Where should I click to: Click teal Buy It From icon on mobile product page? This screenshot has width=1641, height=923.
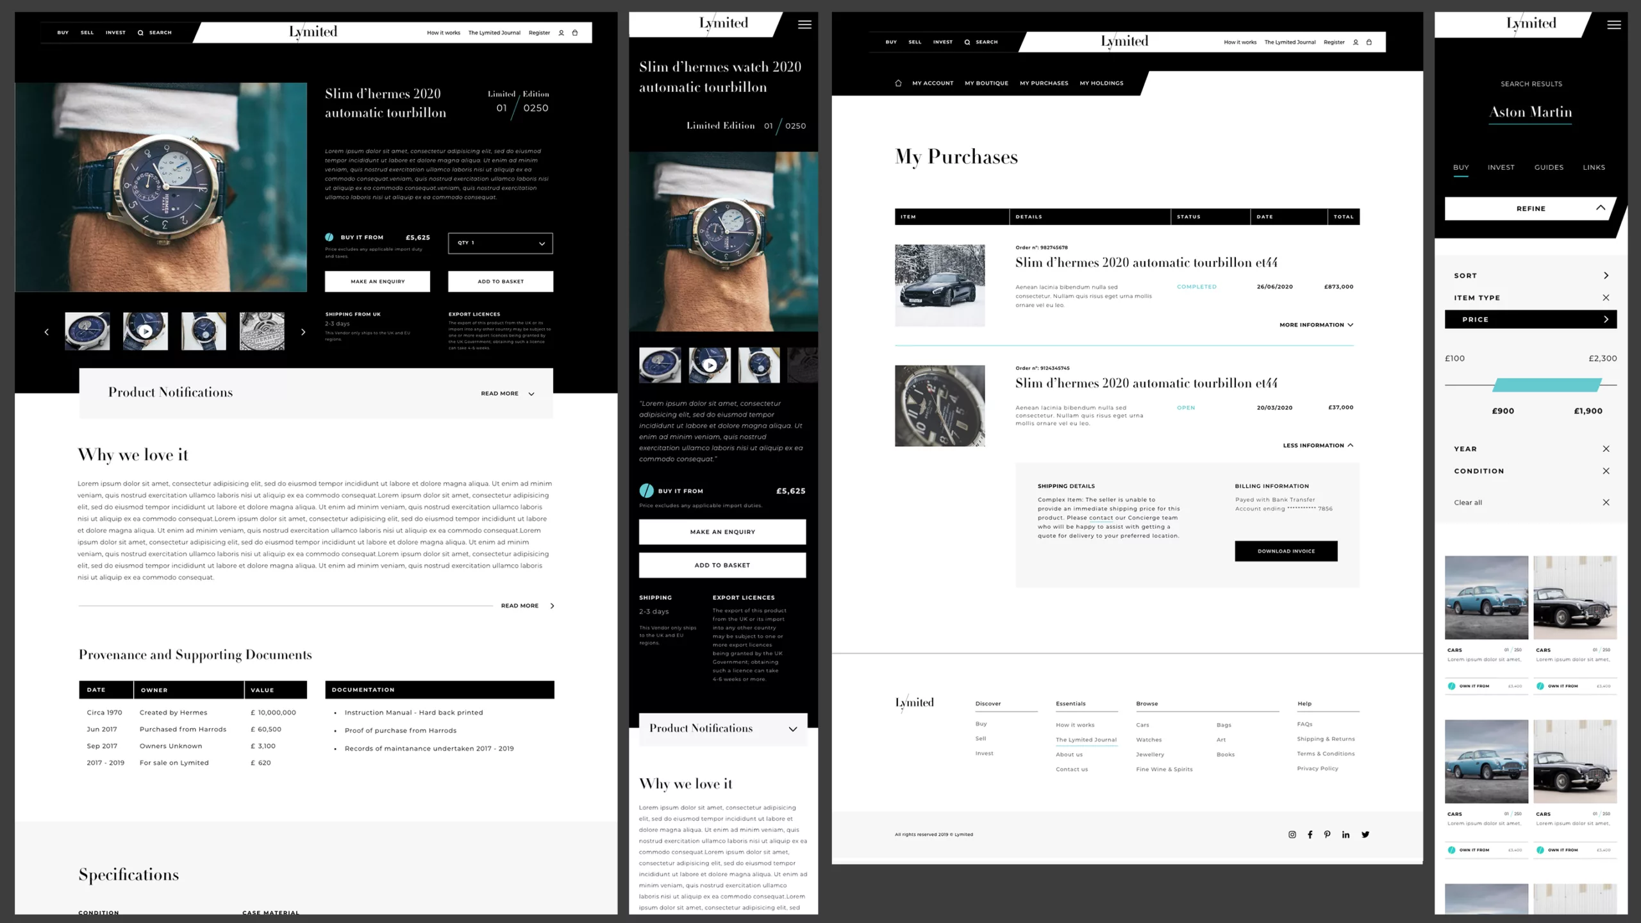646,491
